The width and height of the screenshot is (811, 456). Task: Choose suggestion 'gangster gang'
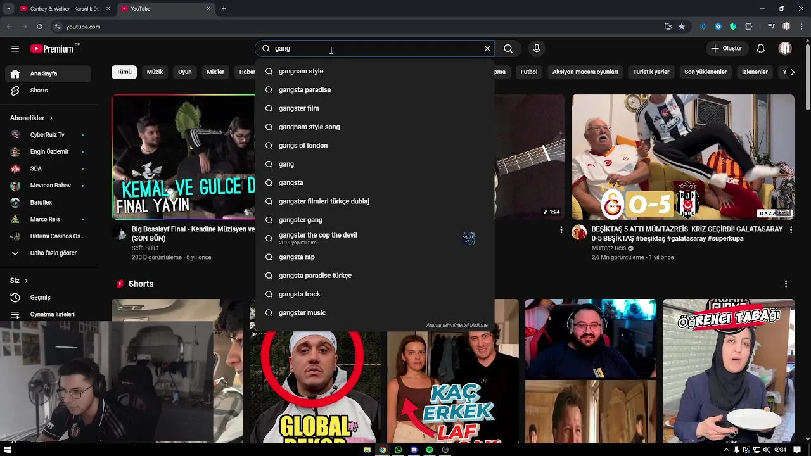click(374, 220)
